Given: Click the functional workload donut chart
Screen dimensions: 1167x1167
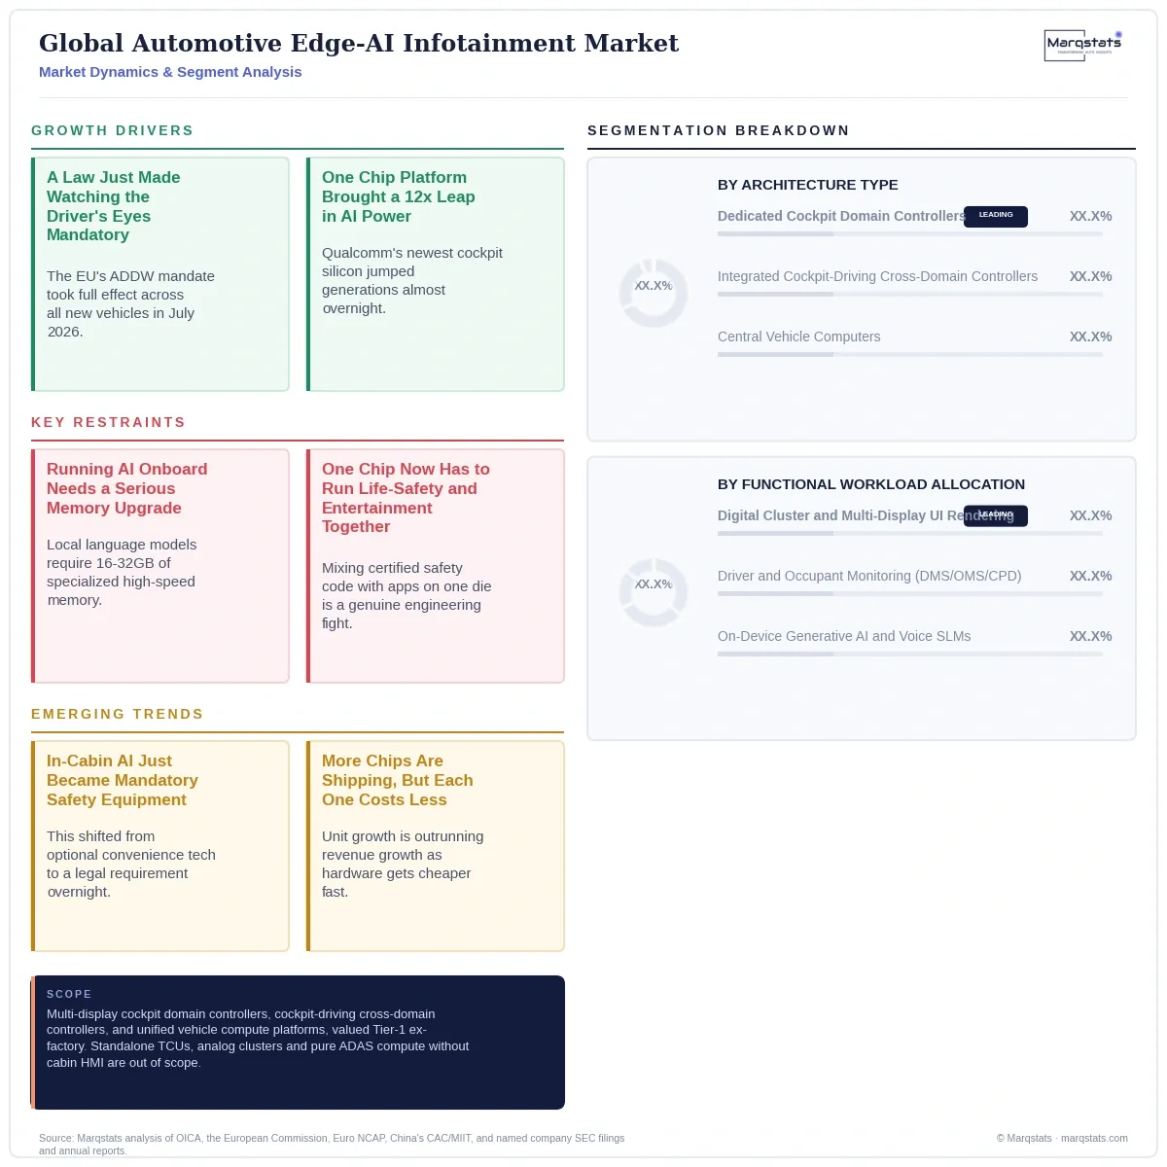Looking at the screenshot, I should pos(654,591).
